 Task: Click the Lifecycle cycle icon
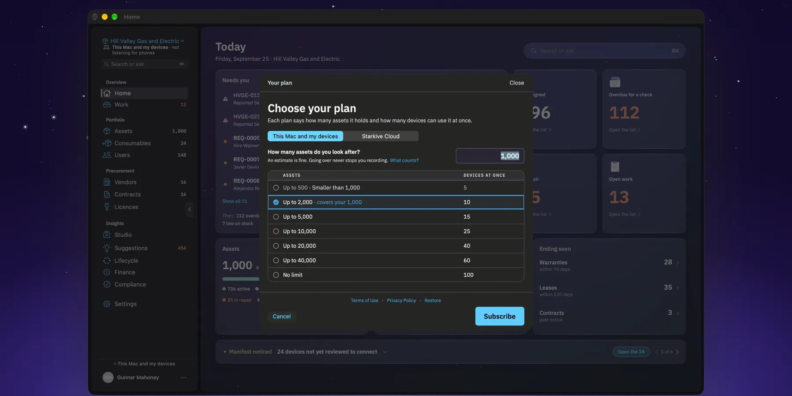point(106,260)
